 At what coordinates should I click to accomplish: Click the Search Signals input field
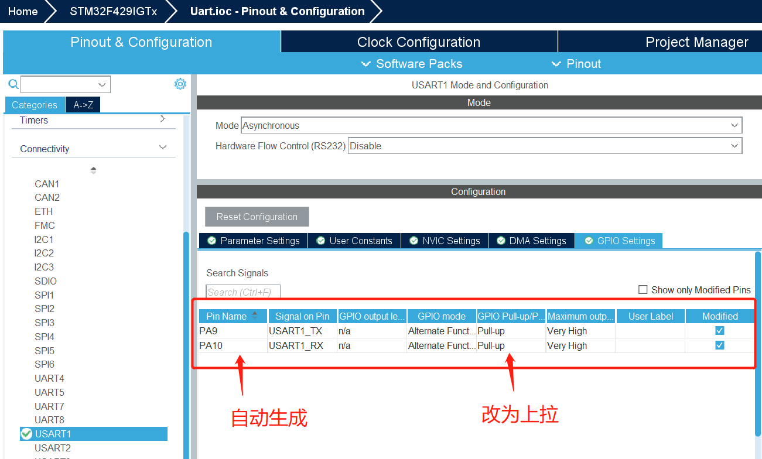[243, 292]
